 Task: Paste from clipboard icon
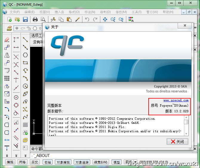click(69, 19)
